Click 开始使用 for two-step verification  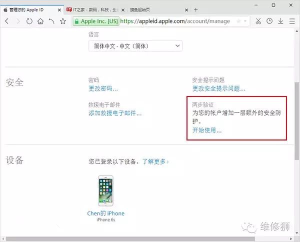pos(207,130)
